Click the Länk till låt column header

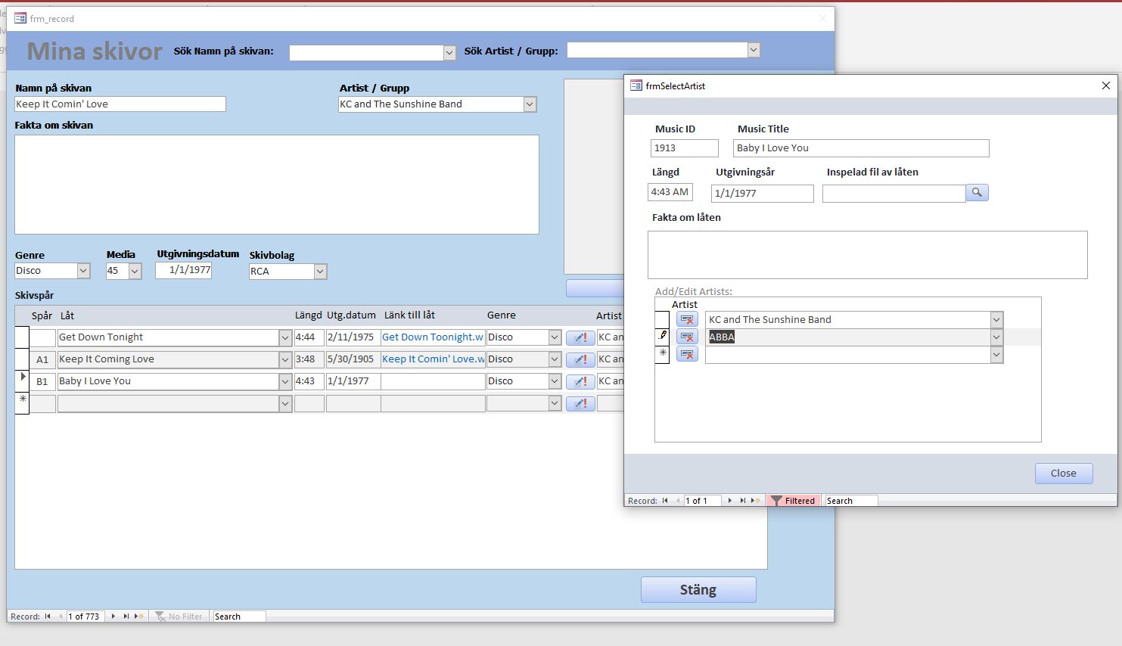[x=409, y=315]
